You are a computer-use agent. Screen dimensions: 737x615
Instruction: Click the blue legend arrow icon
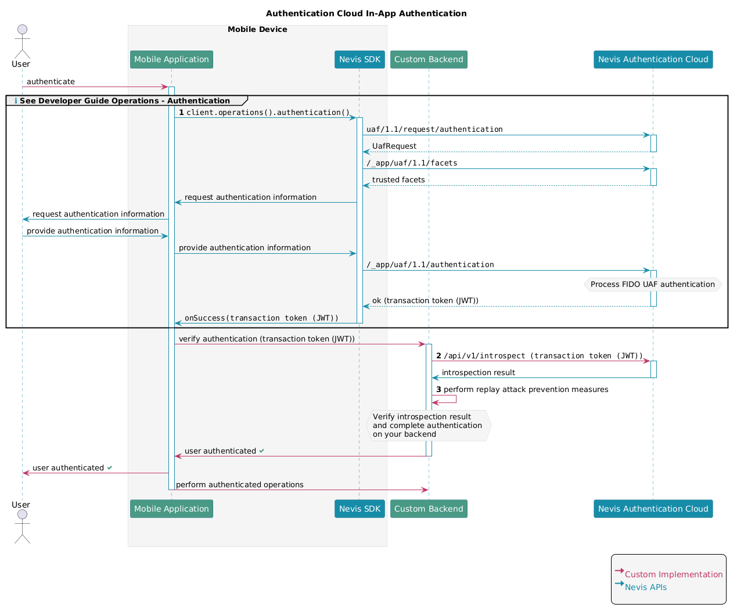click(619, 583)
